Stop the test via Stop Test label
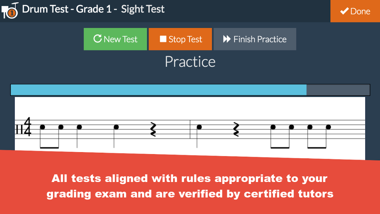The height and width of the screenshot is (214, 380). 185,39
